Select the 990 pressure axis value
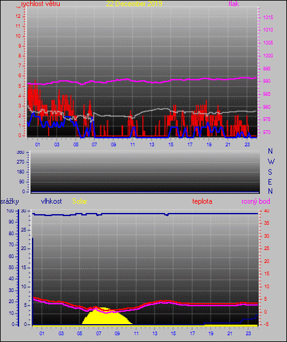The image size is (287, 342). [x=267, y=81]
